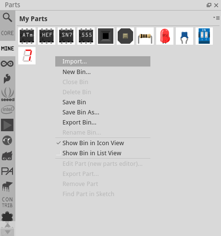Click the tab bar up arrow
The width and height of the screenshot is (221, 236).
coord(8,225)
